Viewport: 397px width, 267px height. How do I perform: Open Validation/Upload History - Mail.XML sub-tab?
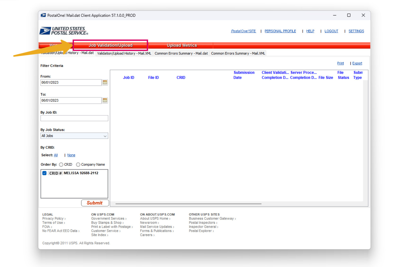tap(124, 53)
